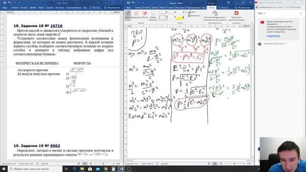This screenshot has width=306, height=172.
Task: Click Помощь tell-me box in right Word
Action: [223, 8]
